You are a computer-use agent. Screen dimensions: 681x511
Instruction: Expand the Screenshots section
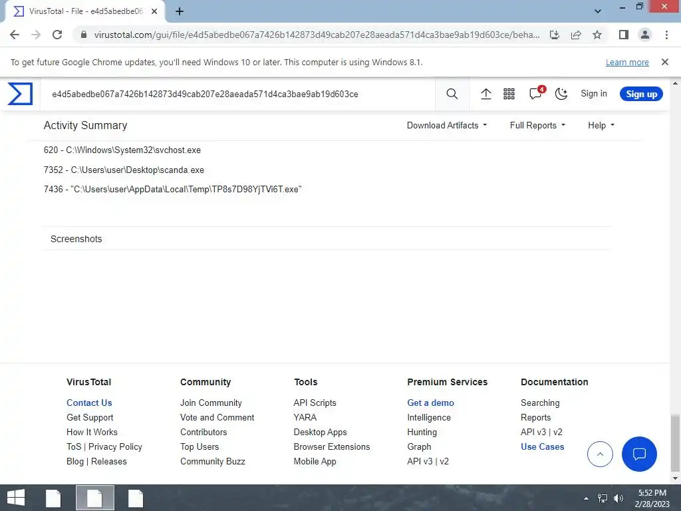tap(326, 239)
